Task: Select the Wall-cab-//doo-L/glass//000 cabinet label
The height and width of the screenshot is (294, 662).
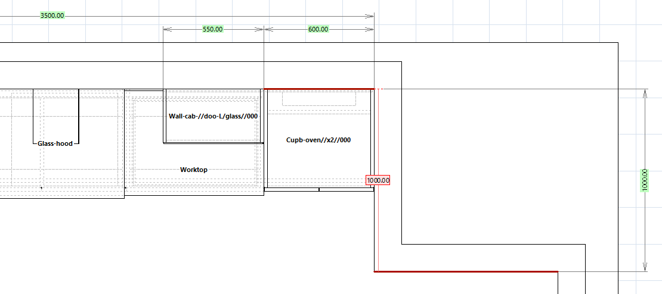Action: (x=213, y=116)
